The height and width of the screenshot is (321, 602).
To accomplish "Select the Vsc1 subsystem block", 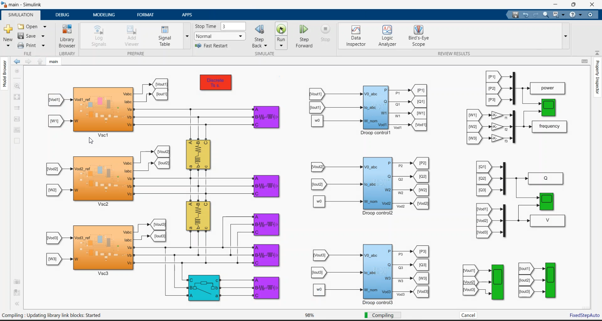I will point(103,109).
